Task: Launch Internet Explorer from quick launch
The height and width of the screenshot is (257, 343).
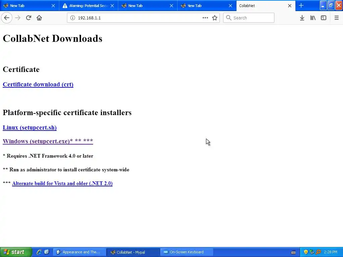Action: (x=39, y=252)
